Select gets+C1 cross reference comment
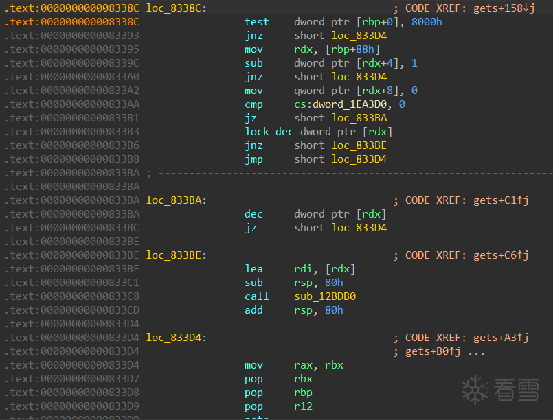 tap(501, 200)
